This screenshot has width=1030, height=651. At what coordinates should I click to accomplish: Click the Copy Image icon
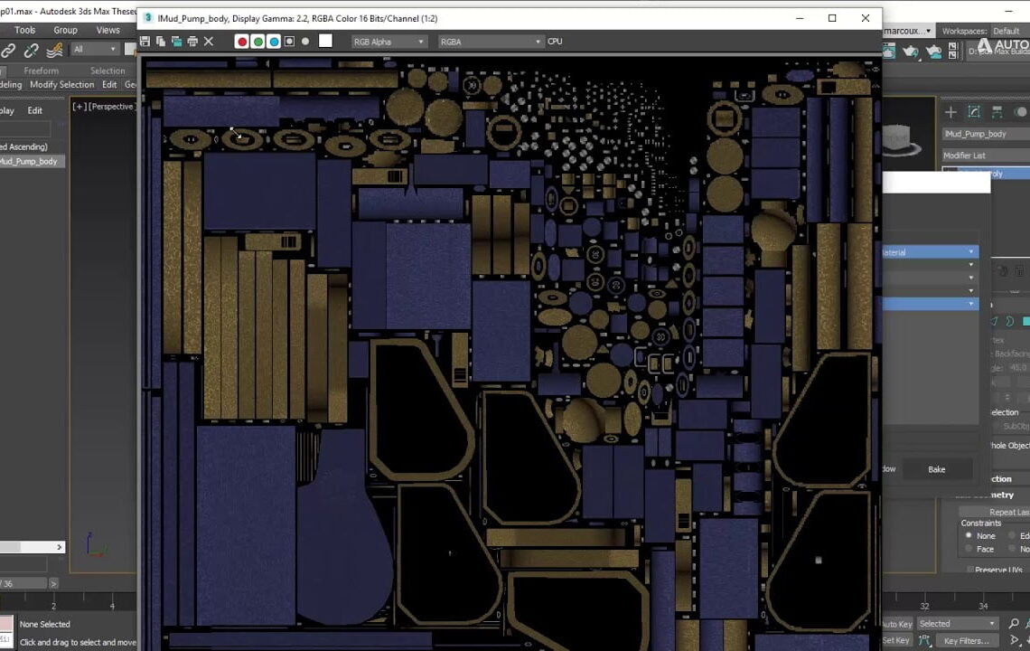161,42
